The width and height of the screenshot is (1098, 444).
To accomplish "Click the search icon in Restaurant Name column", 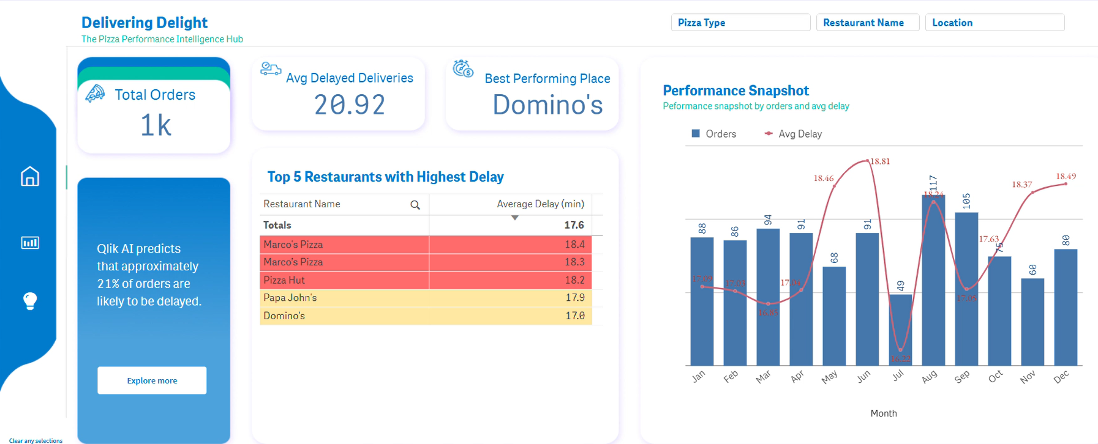I will (x=415, y=205).
